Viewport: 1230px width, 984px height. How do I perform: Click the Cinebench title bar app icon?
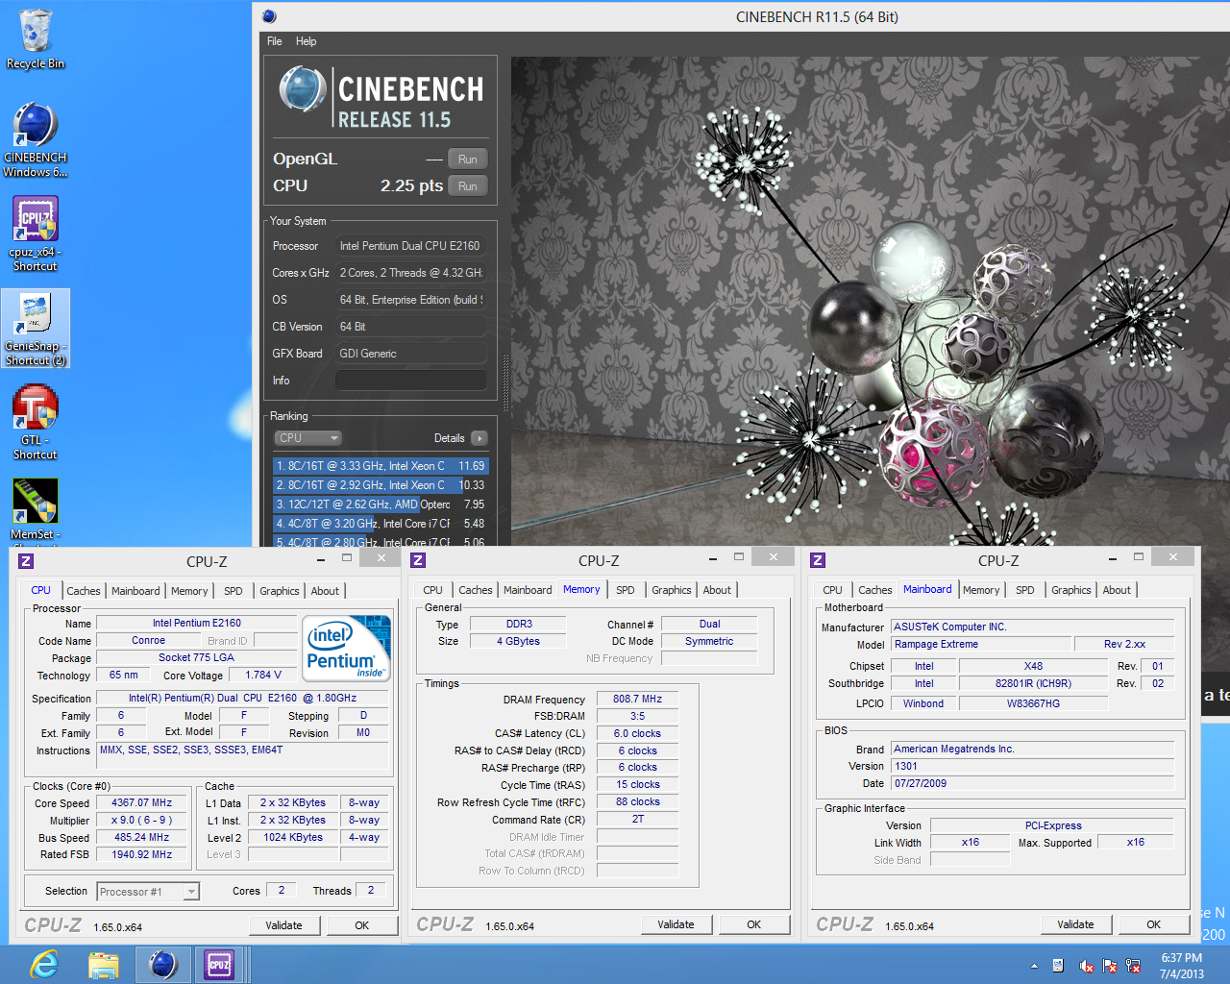(269, 16)
